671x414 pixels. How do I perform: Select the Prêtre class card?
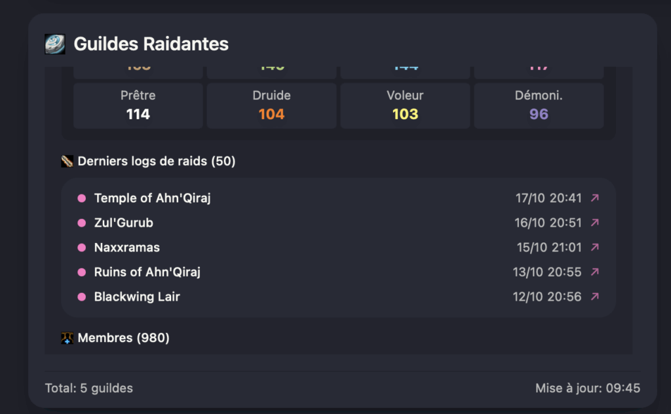[138, 105]
